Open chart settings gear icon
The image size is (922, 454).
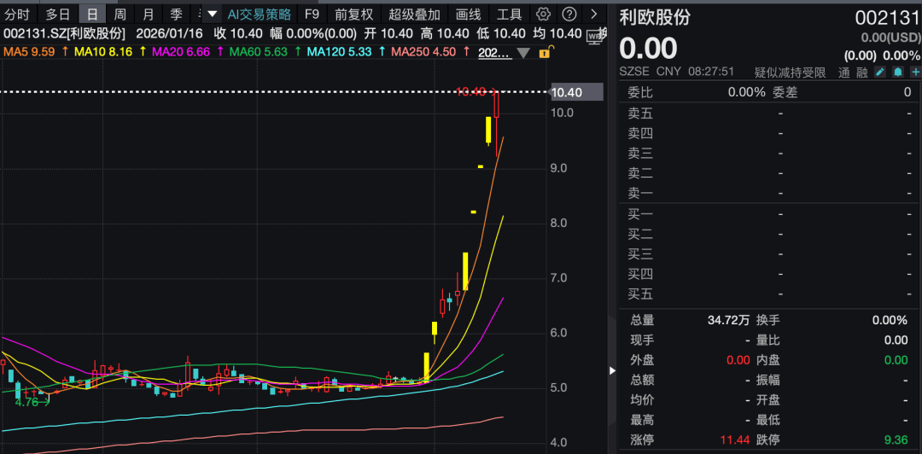pyautogui.click(x=543, y=15)
